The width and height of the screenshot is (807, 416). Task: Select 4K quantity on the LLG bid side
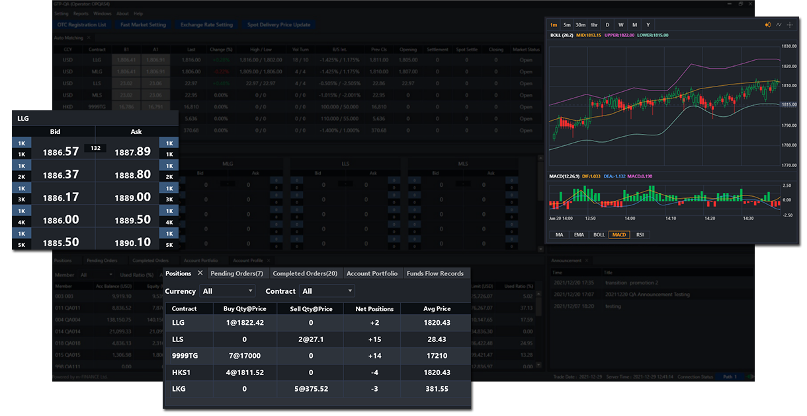tap(21, 222)
